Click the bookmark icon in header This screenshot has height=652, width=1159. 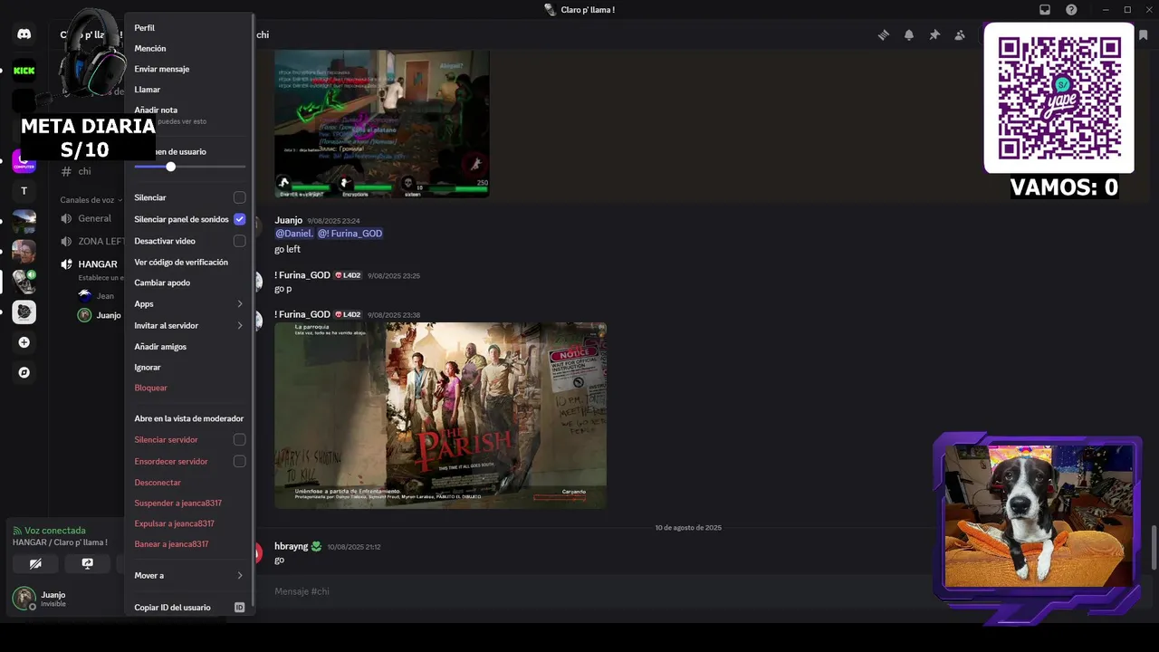1144,34
